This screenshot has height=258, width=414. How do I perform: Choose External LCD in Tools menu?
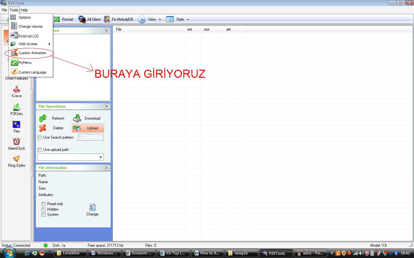pos(31,36)
